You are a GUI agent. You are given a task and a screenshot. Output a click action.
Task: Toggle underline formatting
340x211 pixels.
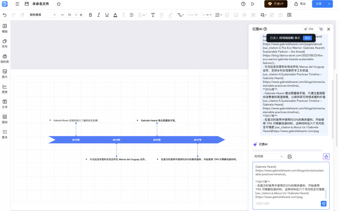tap(107, 15)
